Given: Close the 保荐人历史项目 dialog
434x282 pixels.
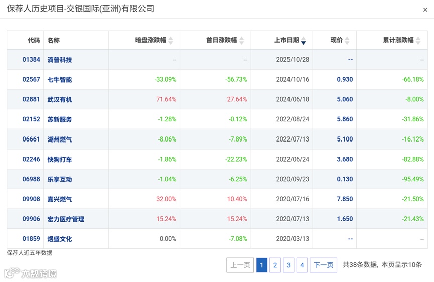Looking at the screenshot, I should (425, 10).
